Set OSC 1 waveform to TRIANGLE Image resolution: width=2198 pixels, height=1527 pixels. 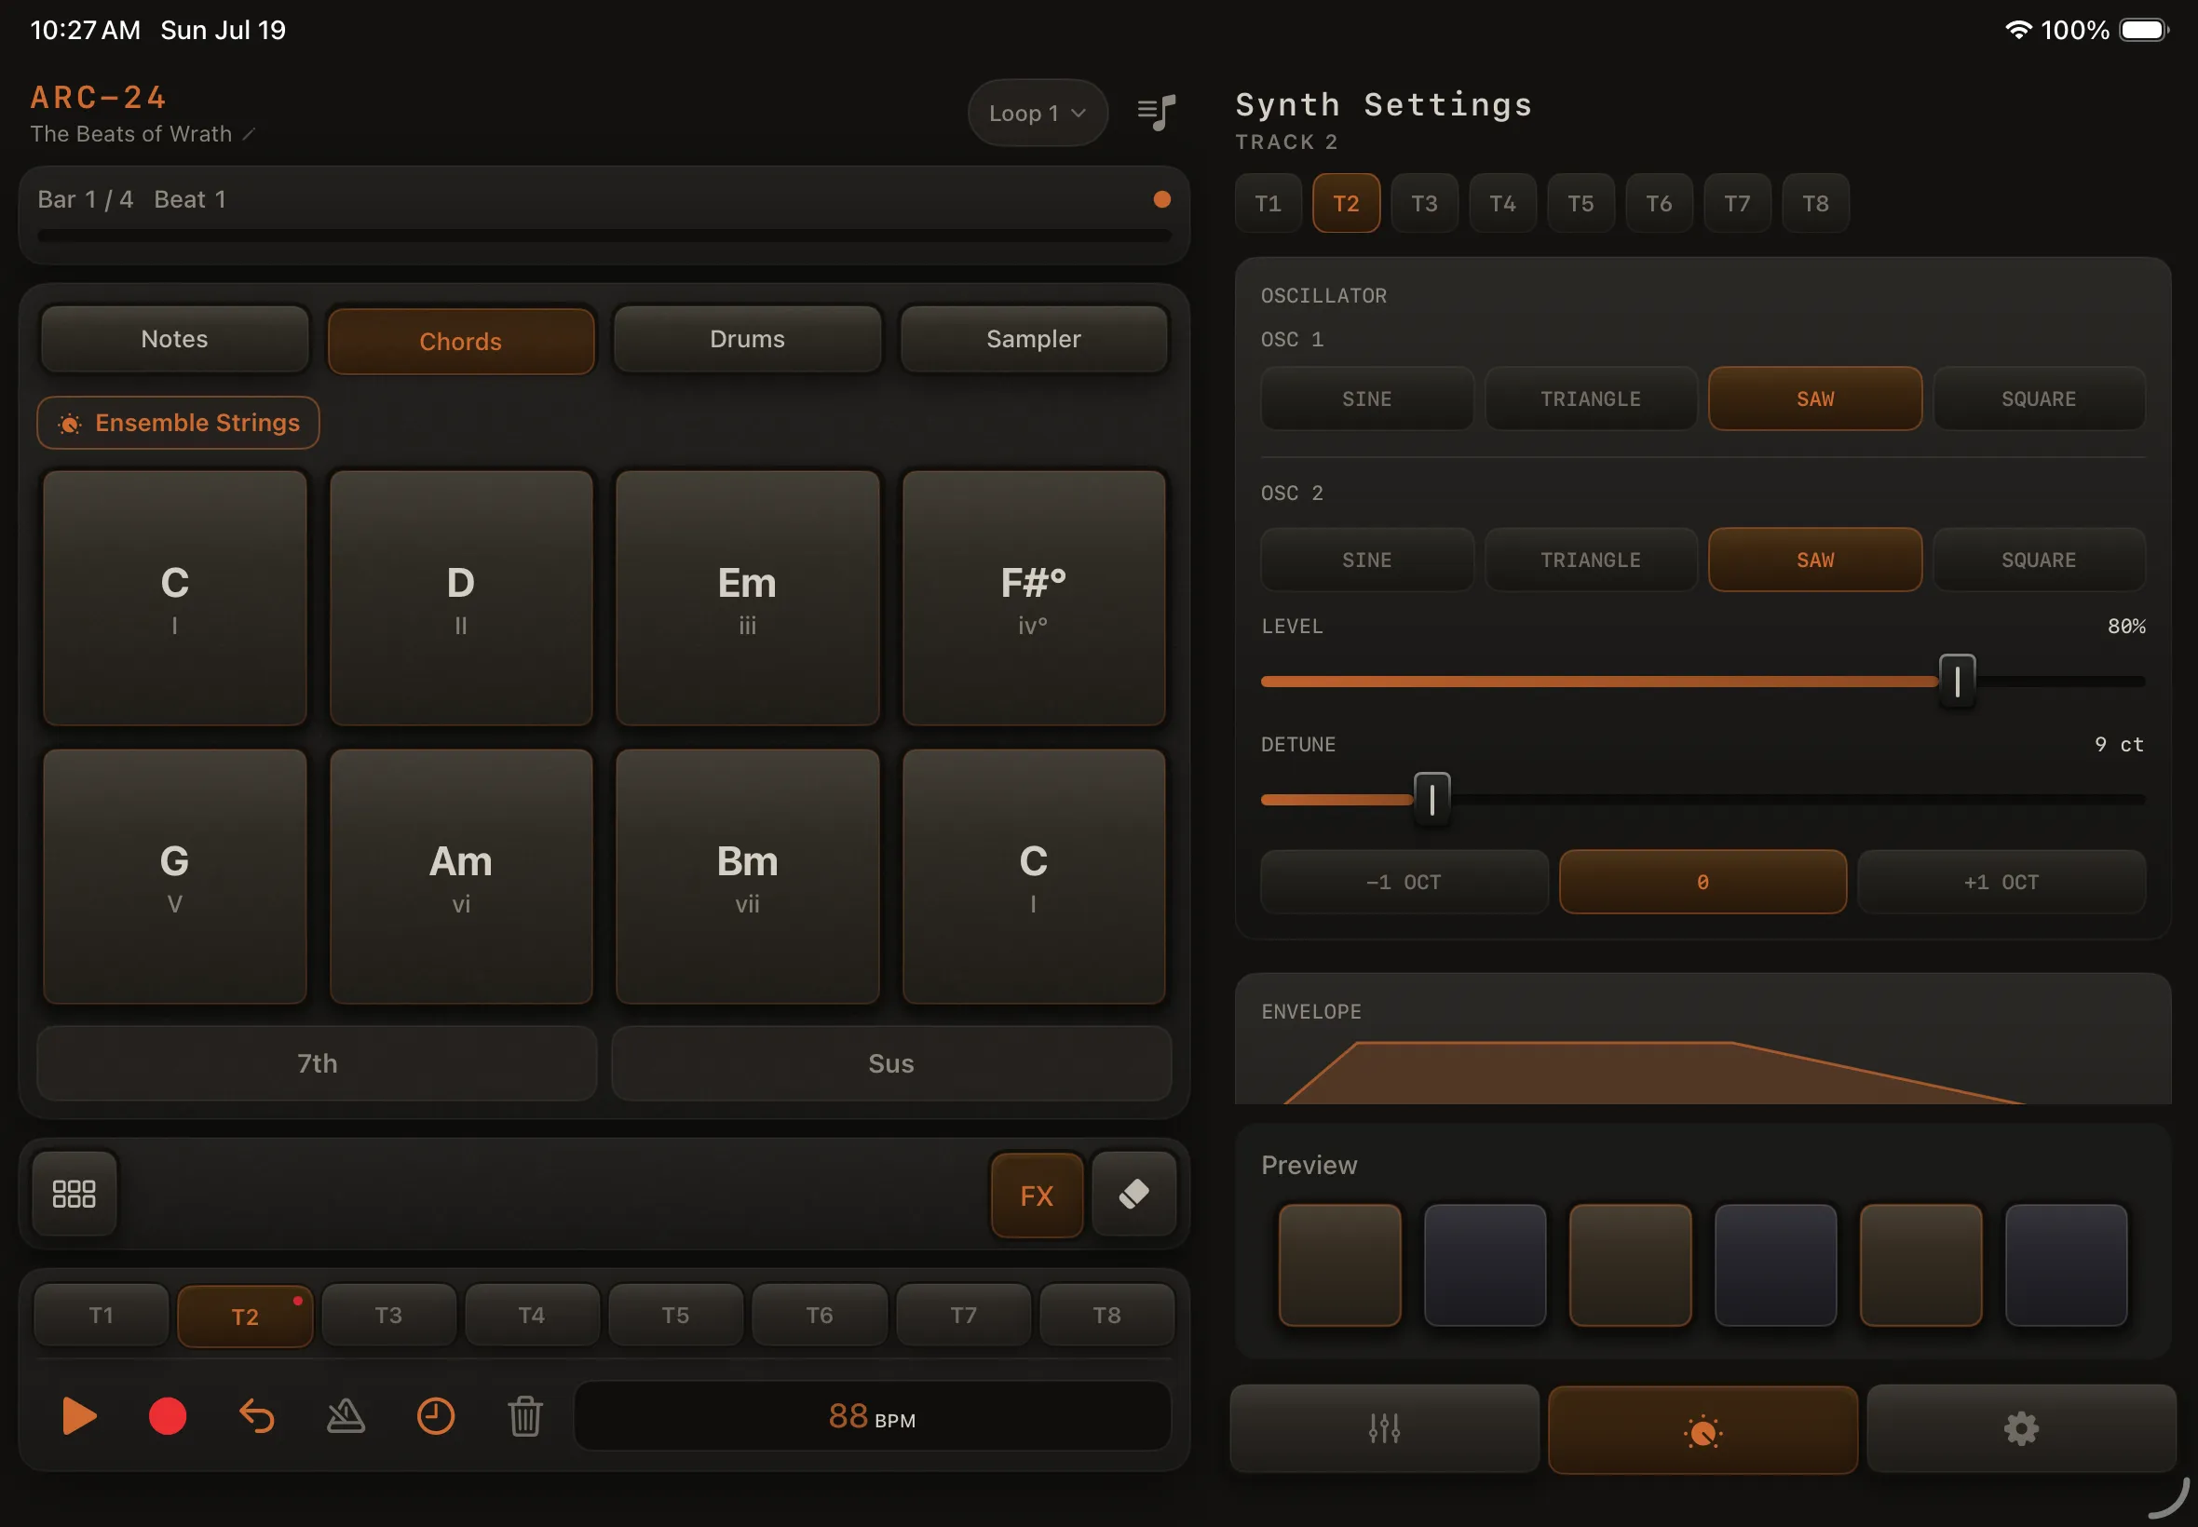tap(1591, 399)
